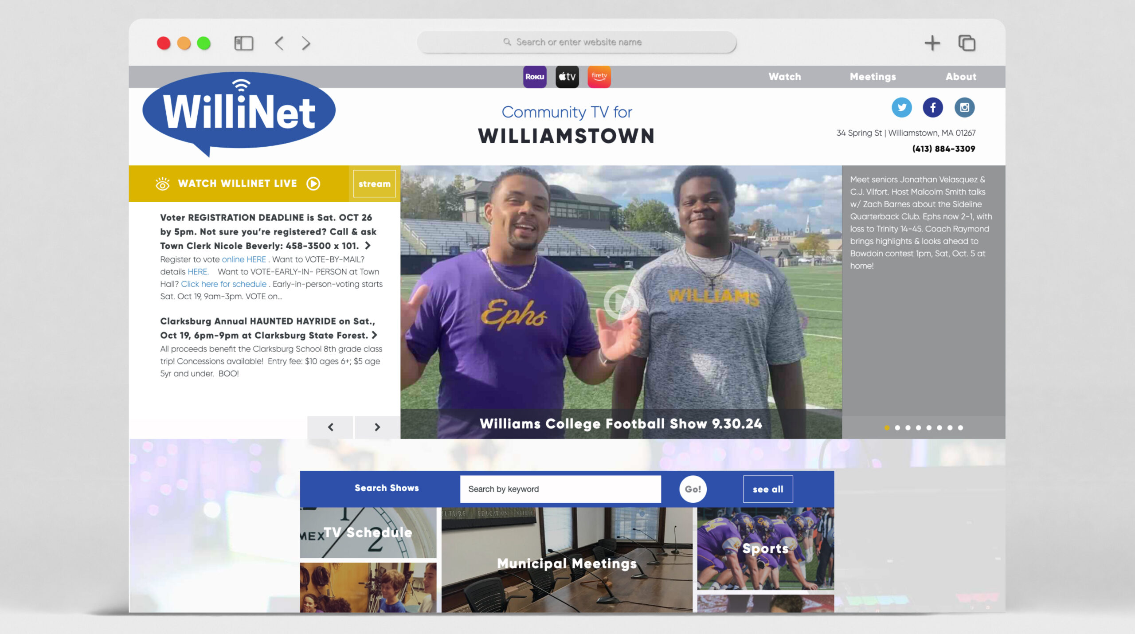Toggle the browser sidebar icon

[x=243, y=43]
